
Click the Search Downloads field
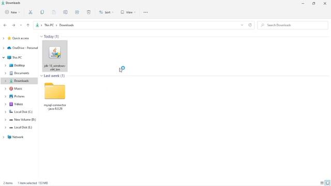[293, 25]
